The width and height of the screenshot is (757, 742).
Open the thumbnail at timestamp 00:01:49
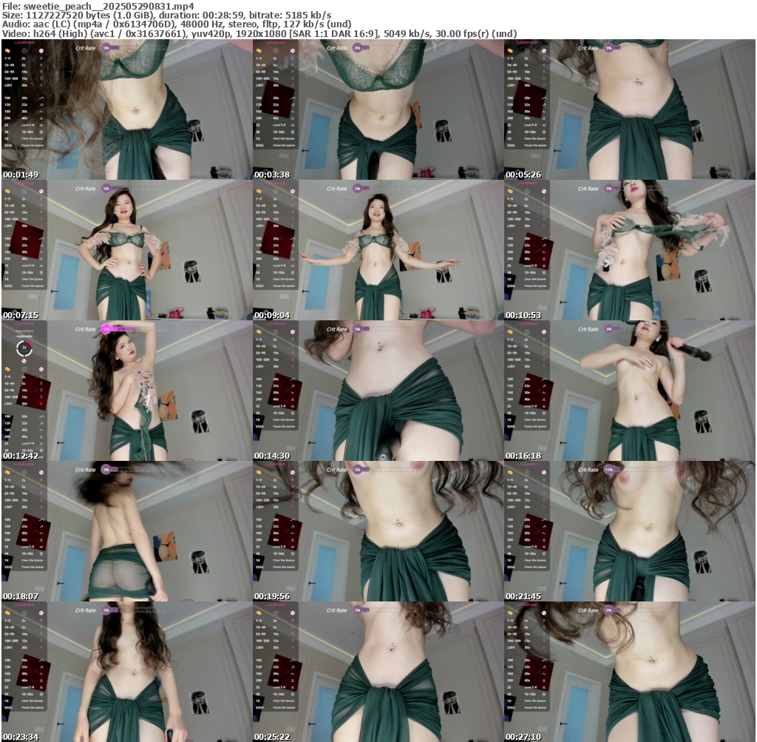point(126,109)
